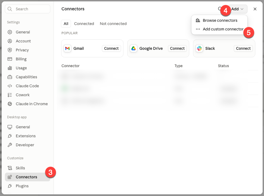Click the Connectors blocks icon
This screenshot has width=264, height=196.
(x=10, y=177)
